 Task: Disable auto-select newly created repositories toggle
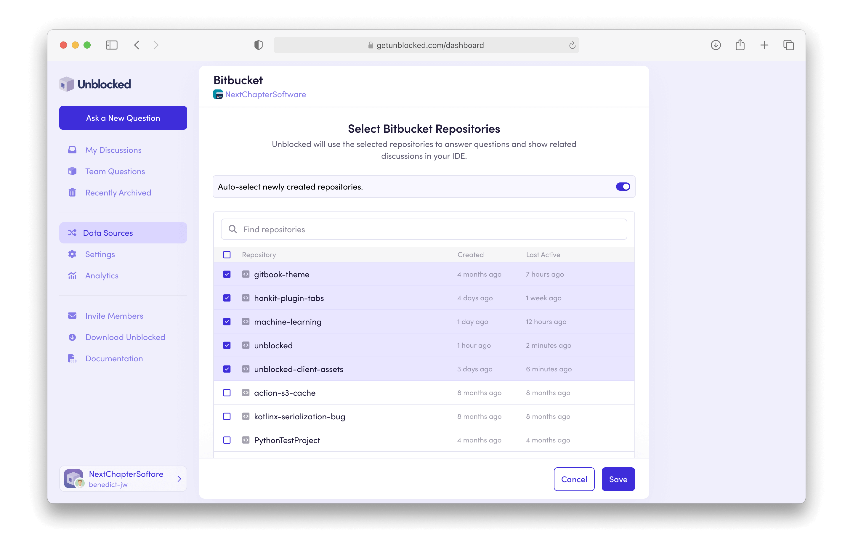[623, 187]
